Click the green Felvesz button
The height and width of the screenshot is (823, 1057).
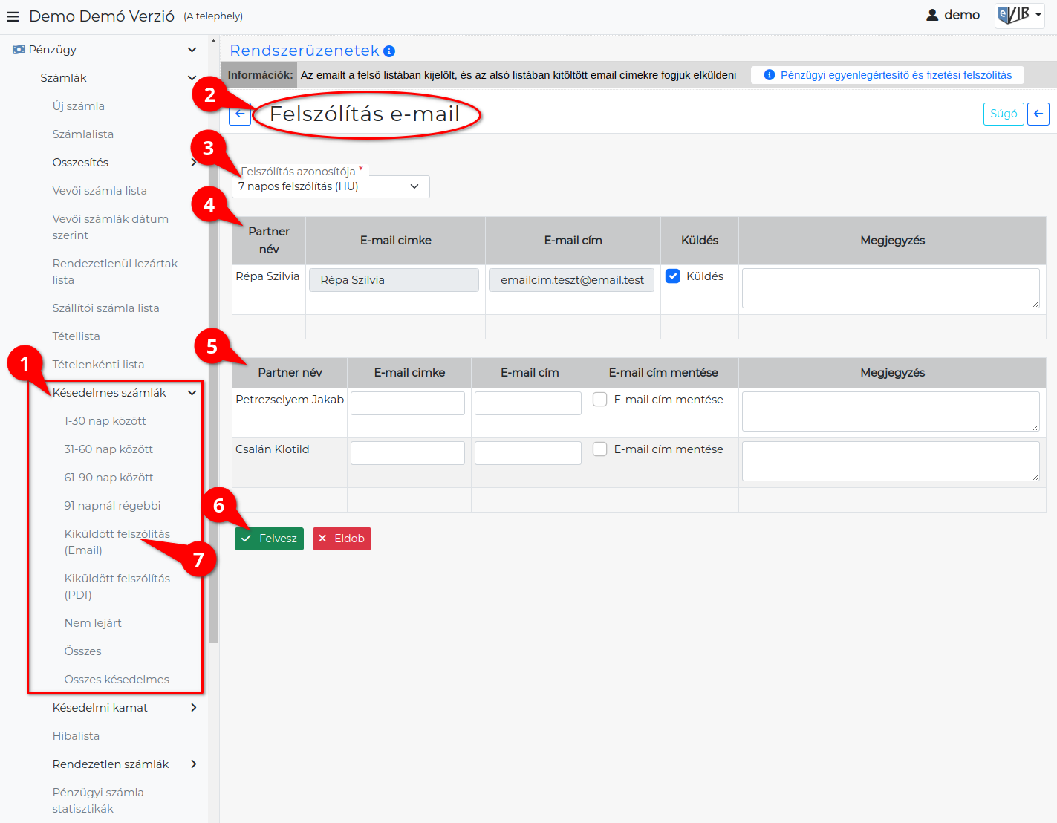(269, 539)
